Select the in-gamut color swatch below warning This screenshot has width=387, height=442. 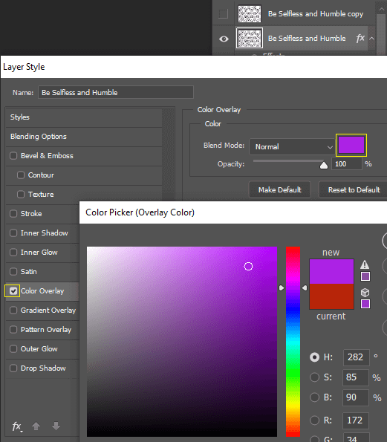pyautogui.click(x=365, y=276)
